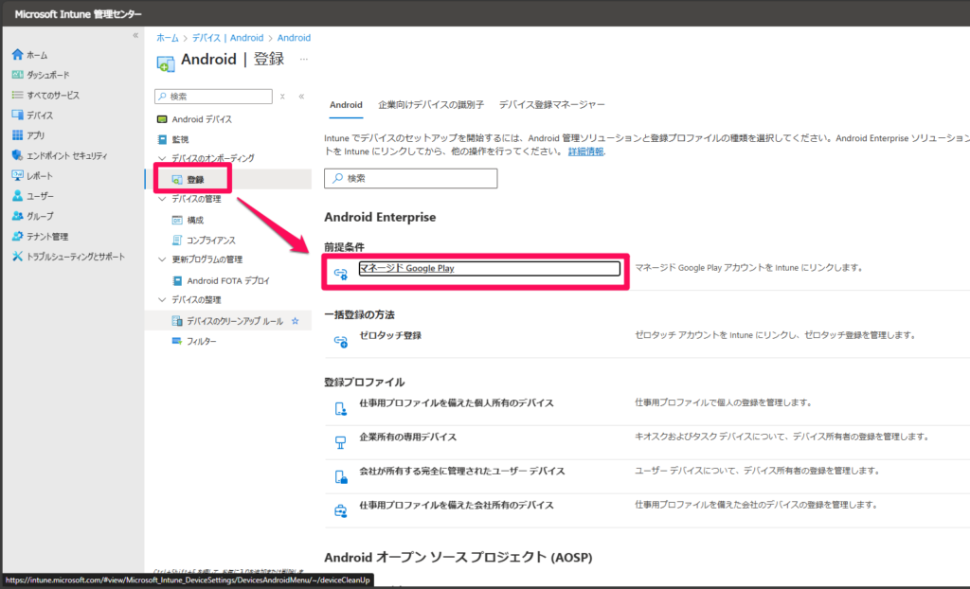Click the main content 検索 search field
Viewport: 970px width, 589px height.
411,178
